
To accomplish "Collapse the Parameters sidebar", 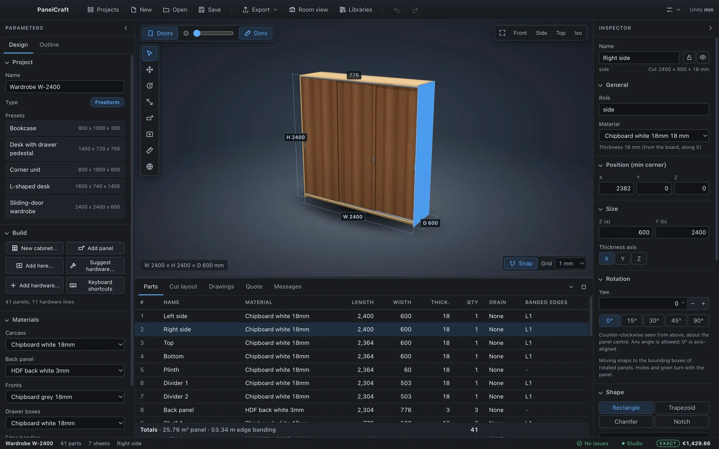I will pyautogui.click(x=125, y=28).
